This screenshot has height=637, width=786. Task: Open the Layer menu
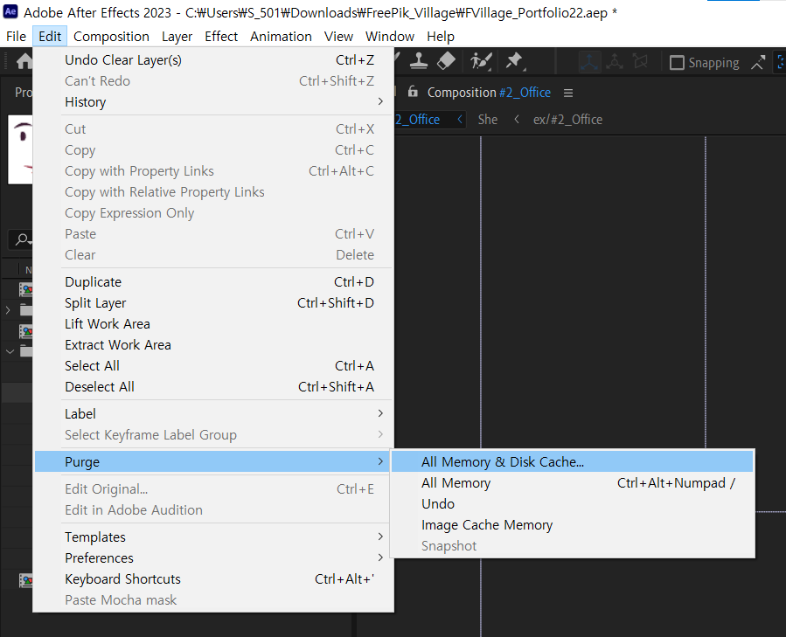[x=177, y=36]
